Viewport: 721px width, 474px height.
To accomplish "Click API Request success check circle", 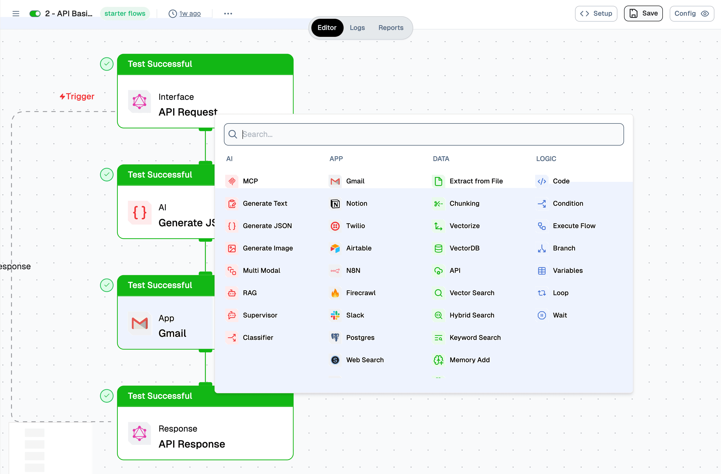I will tap(107, 64).
